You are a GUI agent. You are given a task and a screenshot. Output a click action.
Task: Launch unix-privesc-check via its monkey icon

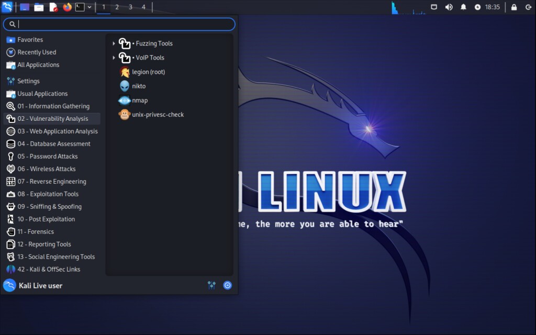(x=125, y=115)
